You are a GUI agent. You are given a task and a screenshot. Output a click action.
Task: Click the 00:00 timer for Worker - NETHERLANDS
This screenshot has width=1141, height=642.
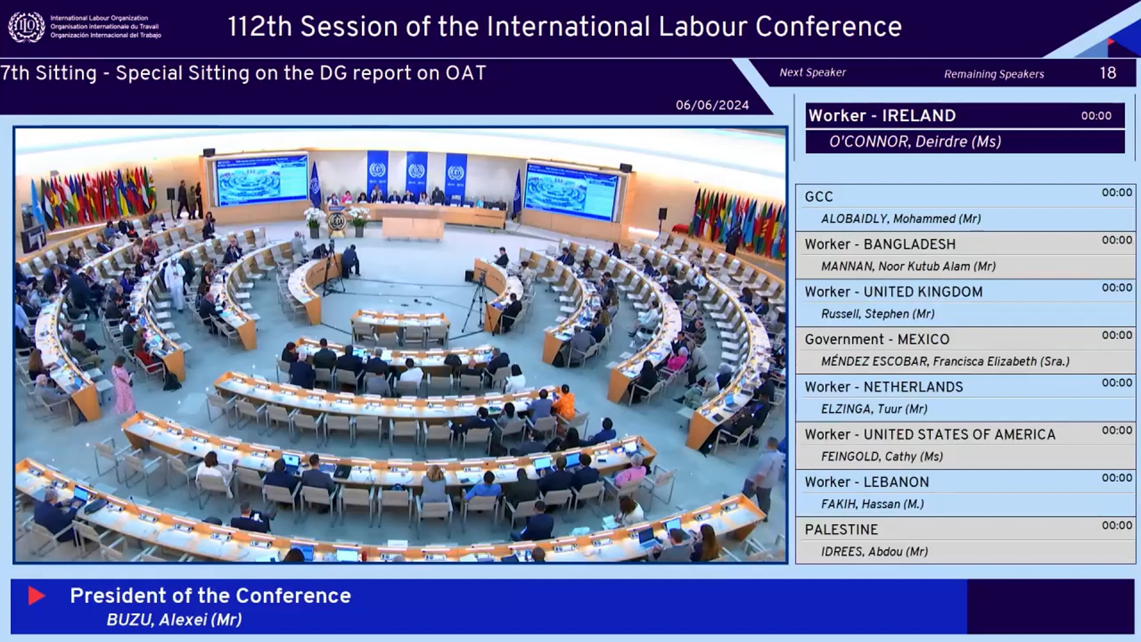coord(1117,383)
